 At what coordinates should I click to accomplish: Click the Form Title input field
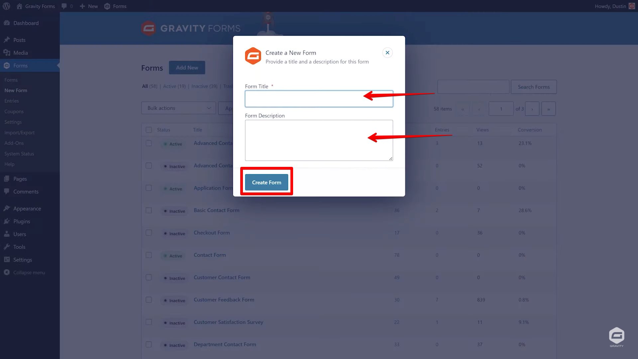point(319,99)
